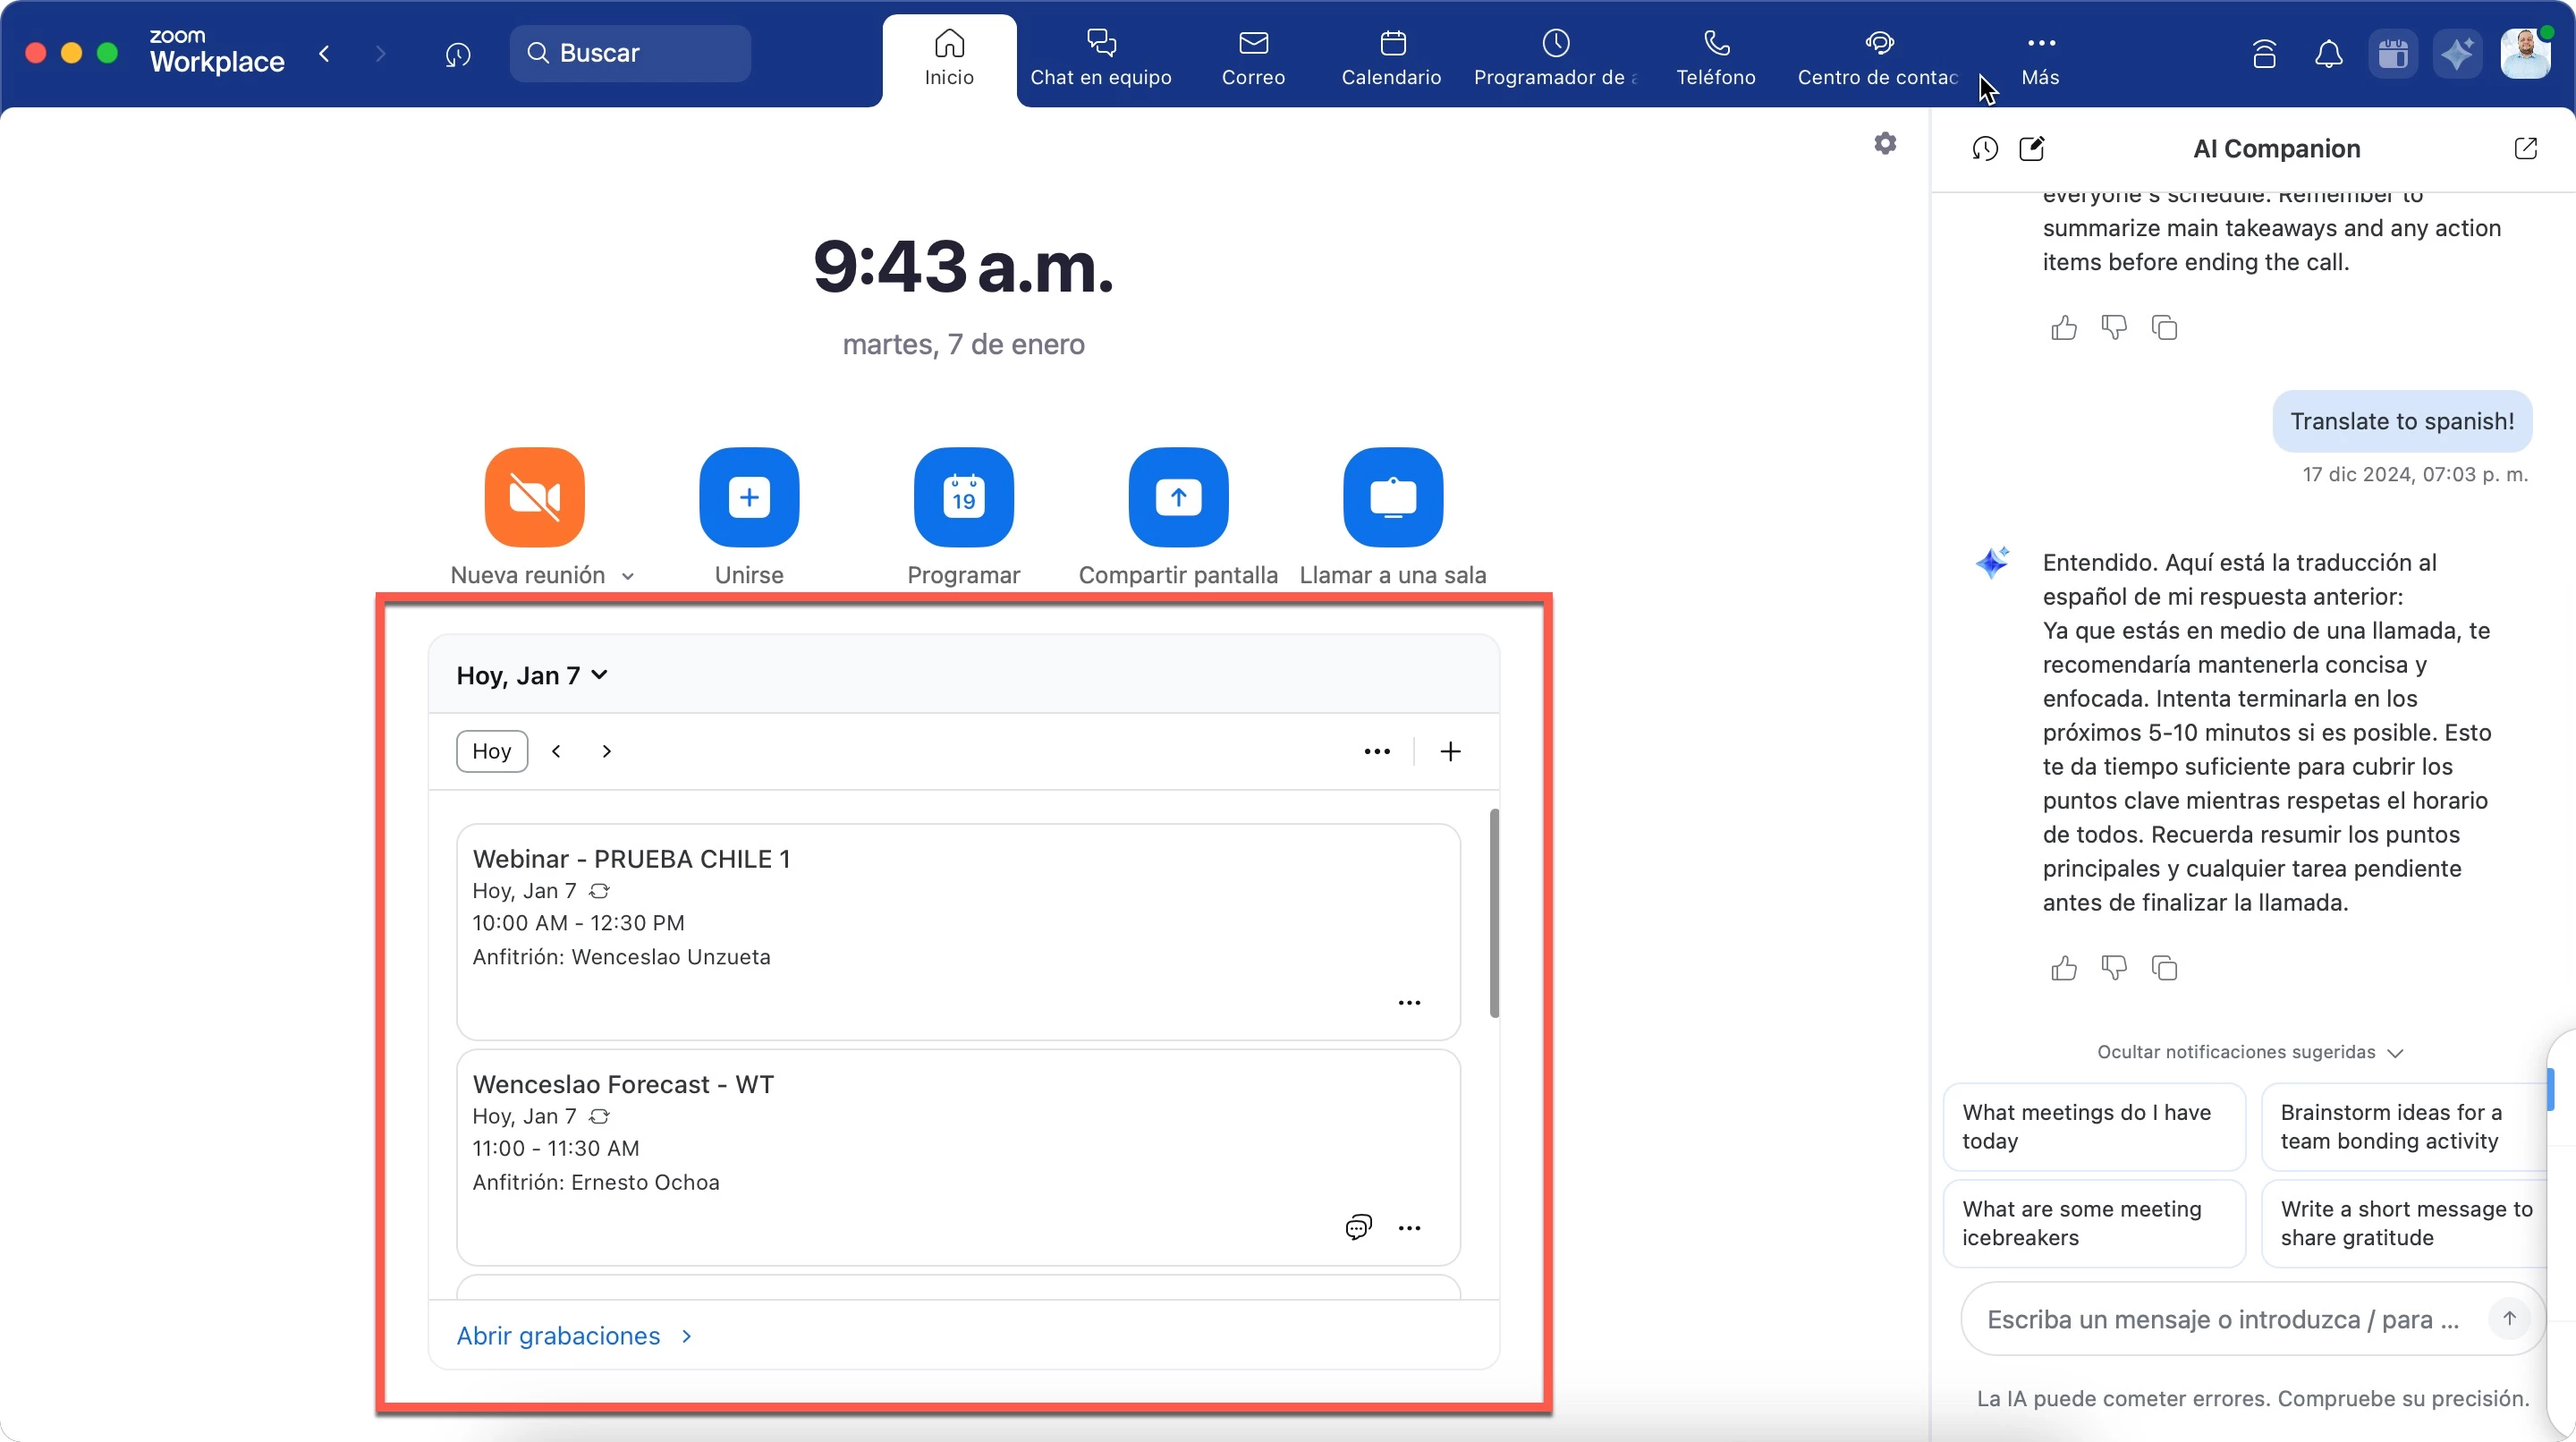
Task: Open the notifications bell icon
Action: [2328, 54]
